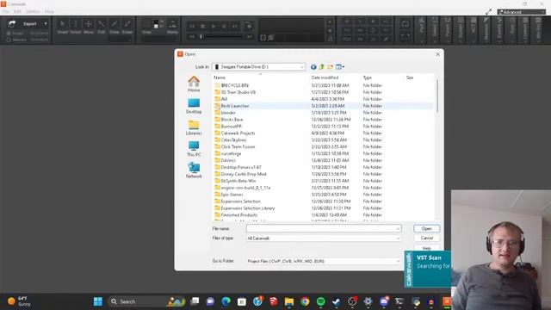Select the Erase tool in Cakewalk toolbar
This screenshot has height=310, width=551.
(x=127, y=27)
